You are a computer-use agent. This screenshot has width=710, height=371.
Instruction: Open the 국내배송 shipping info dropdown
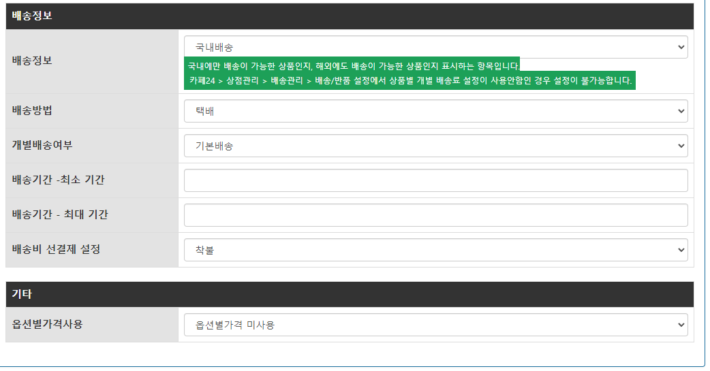pyautogui.click(x=435, y=47)
